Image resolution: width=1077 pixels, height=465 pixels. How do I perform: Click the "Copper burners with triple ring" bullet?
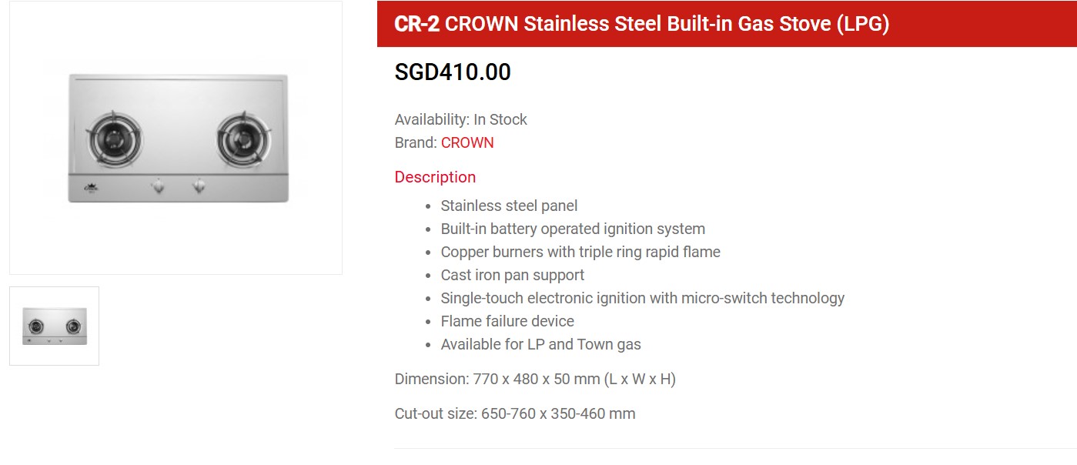[x=580, y=252]
